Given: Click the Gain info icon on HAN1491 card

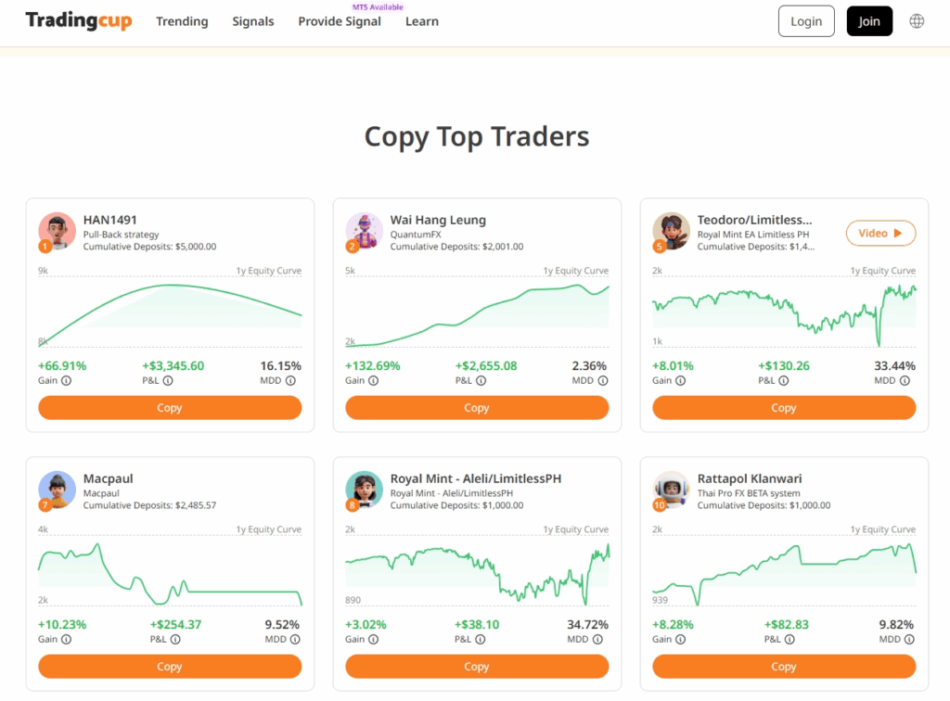Looking at the screenshot, I should pyautogui.click(x=67, y=380).
